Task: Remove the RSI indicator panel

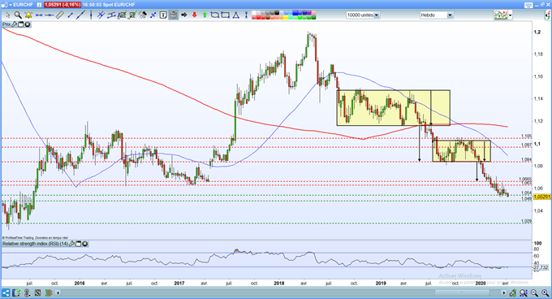Action: 85,244
